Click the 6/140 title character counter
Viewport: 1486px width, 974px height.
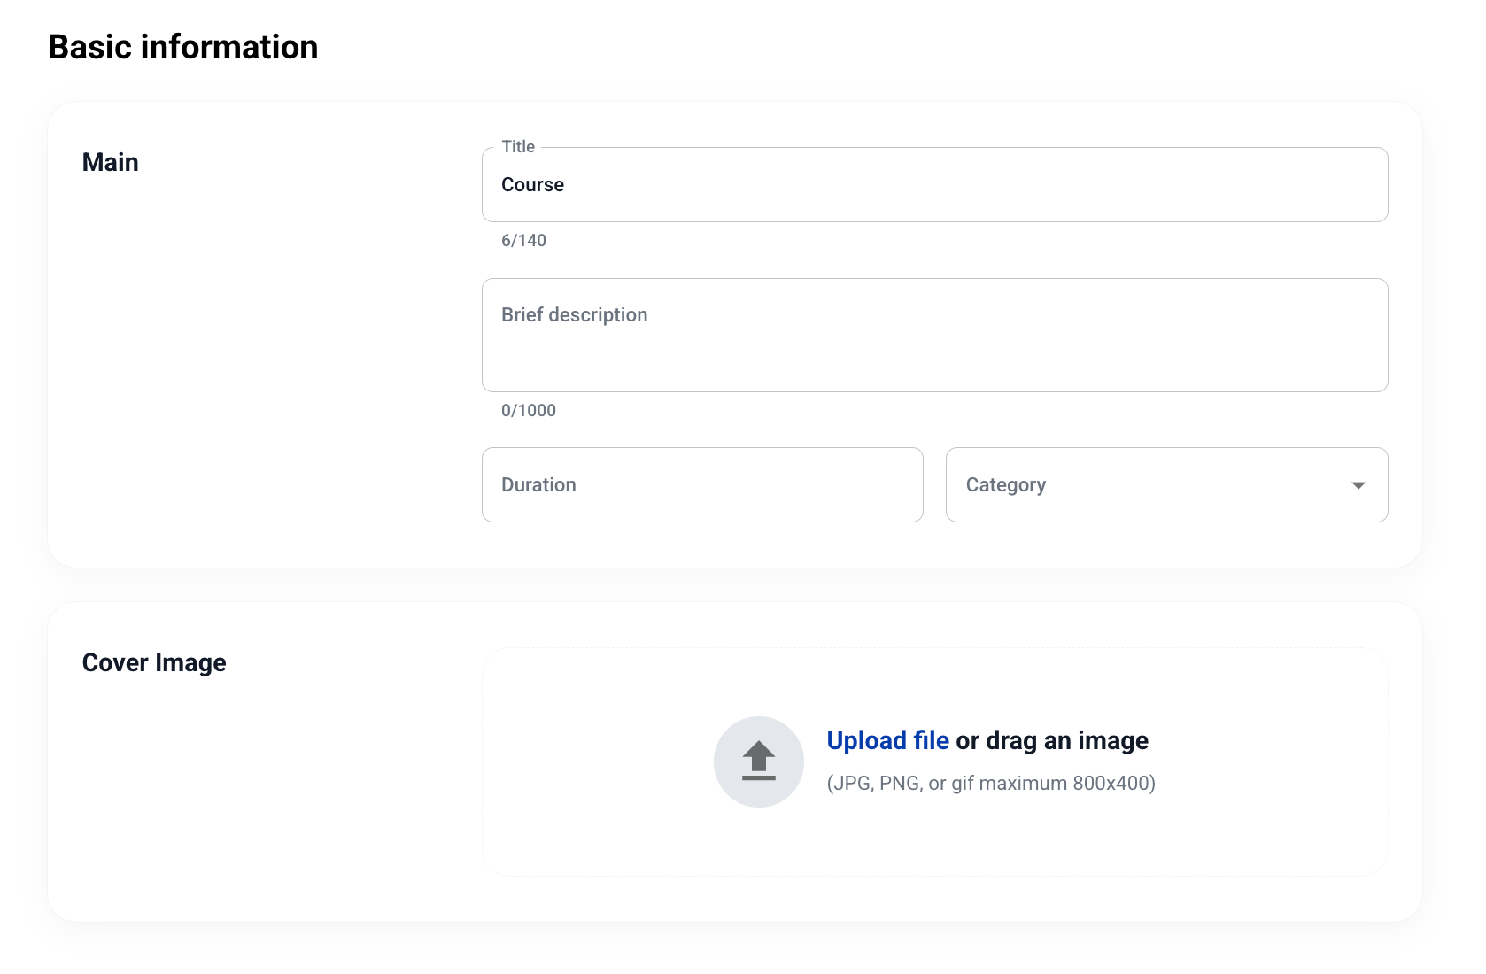(x=523, y=241)
